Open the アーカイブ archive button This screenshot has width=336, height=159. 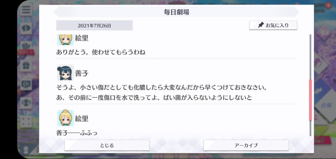pos(246,145)
